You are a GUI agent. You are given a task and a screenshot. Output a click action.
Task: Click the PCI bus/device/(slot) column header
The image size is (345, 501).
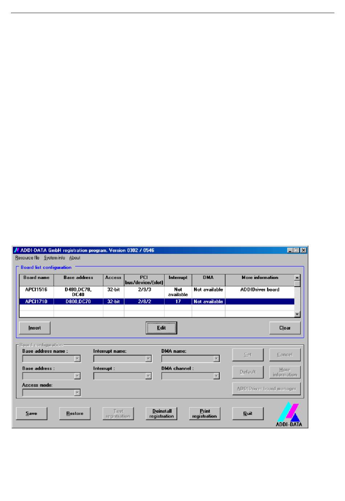[144, 280]
